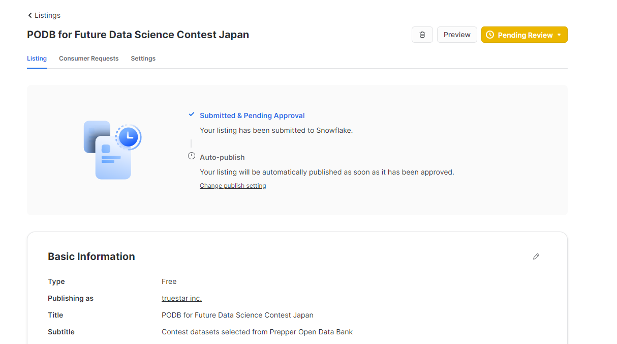
Task: Click the PODB listing page title heading
Action: coord(138,35)
